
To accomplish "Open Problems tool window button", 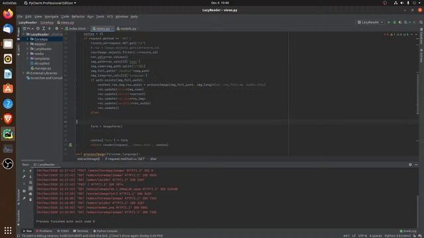I will (44, 231).
